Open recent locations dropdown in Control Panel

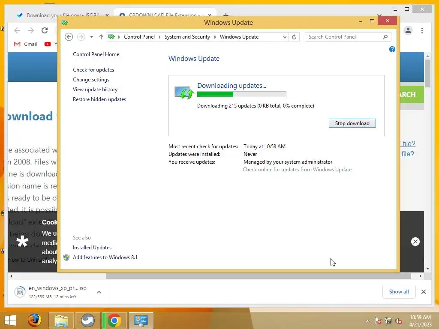click(x=91, y=37)
